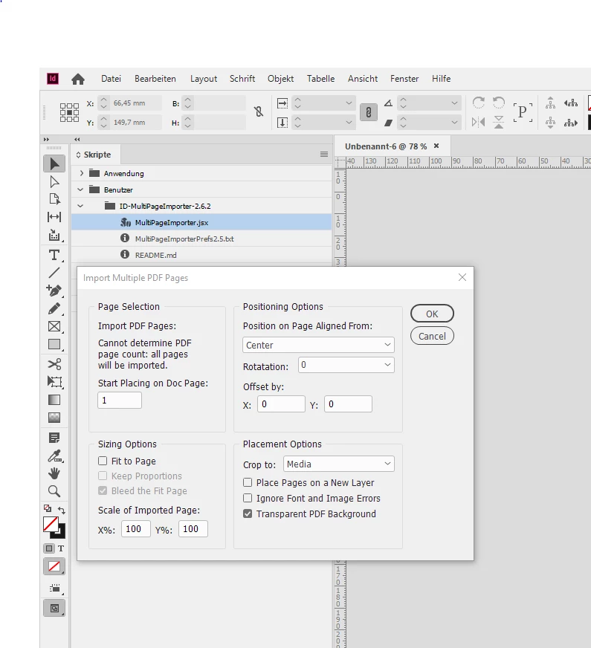Select the Note tool

coord(54,438)
